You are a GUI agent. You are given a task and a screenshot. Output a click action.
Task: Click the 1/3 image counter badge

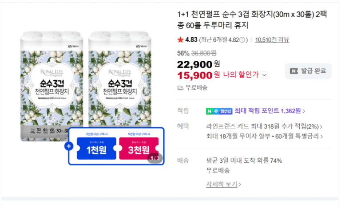click(x=155, y=158)
